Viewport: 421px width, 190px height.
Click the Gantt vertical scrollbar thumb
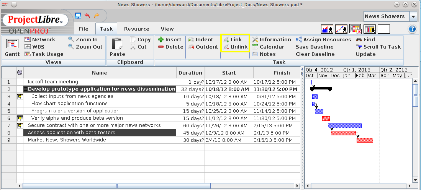coord(415,96)
